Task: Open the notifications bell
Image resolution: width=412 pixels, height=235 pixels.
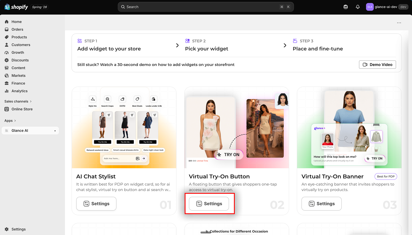Action: pos(358,7)
